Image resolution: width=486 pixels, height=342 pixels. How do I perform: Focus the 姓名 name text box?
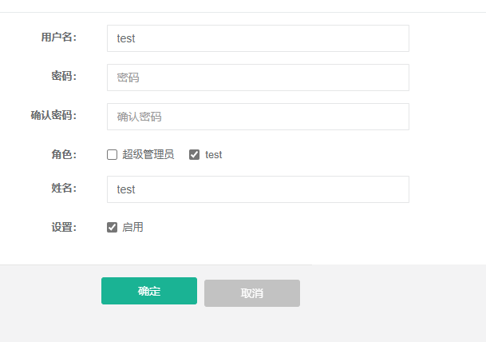(x=258, y=189)
